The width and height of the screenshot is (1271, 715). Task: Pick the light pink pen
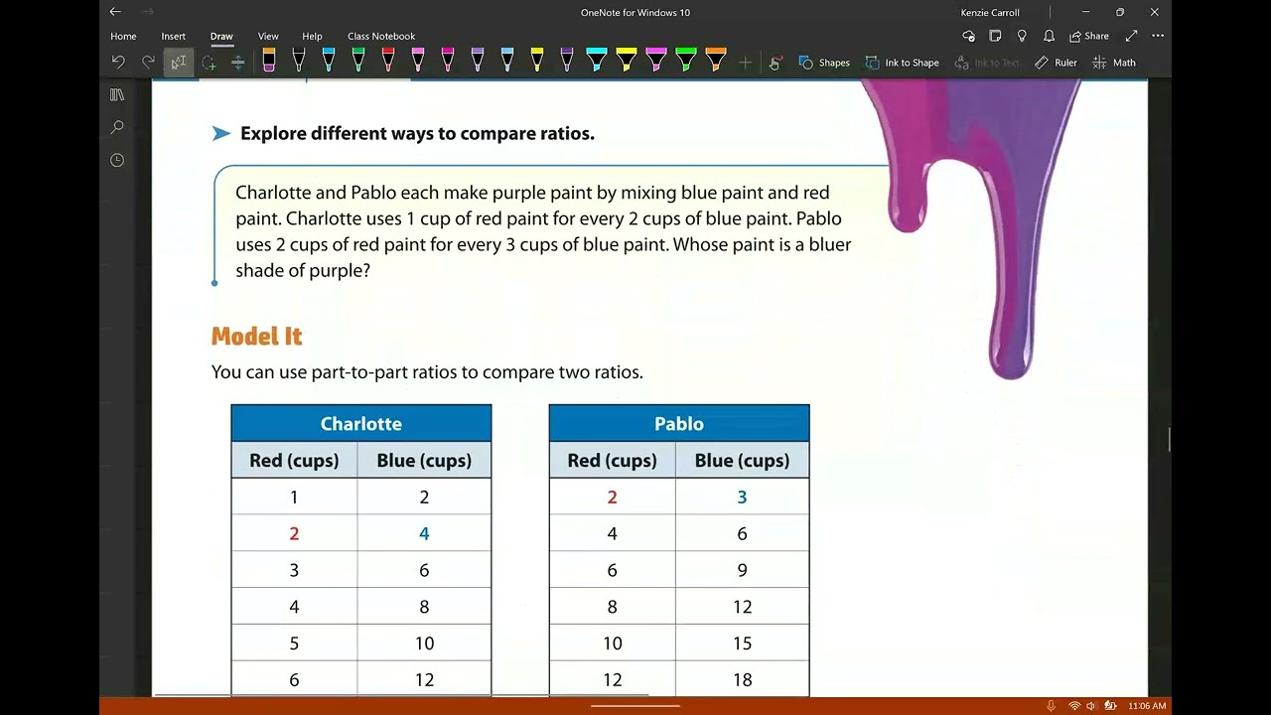[417, 61]
